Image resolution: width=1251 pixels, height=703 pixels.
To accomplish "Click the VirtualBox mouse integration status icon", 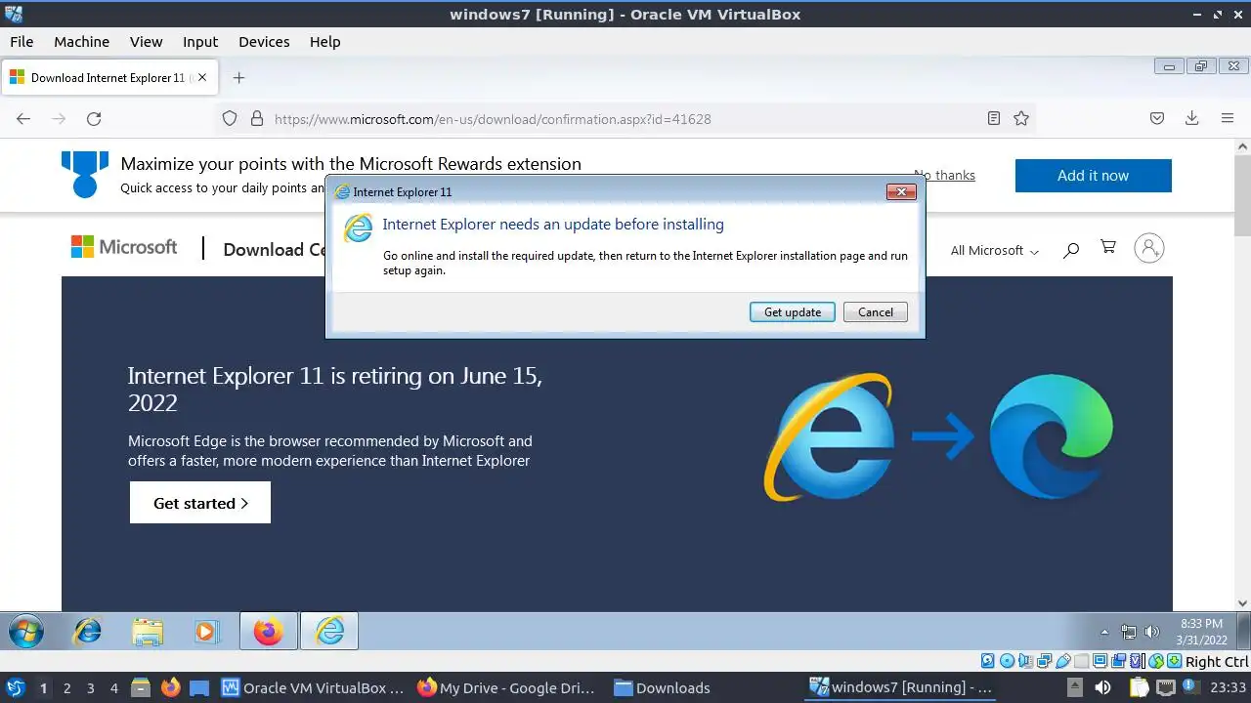I will point(1156,661).
